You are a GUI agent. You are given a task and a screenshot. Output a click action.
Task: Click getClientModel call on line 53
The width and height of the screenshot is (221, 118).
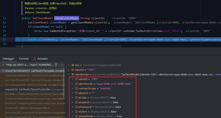[x=82, y=23]
